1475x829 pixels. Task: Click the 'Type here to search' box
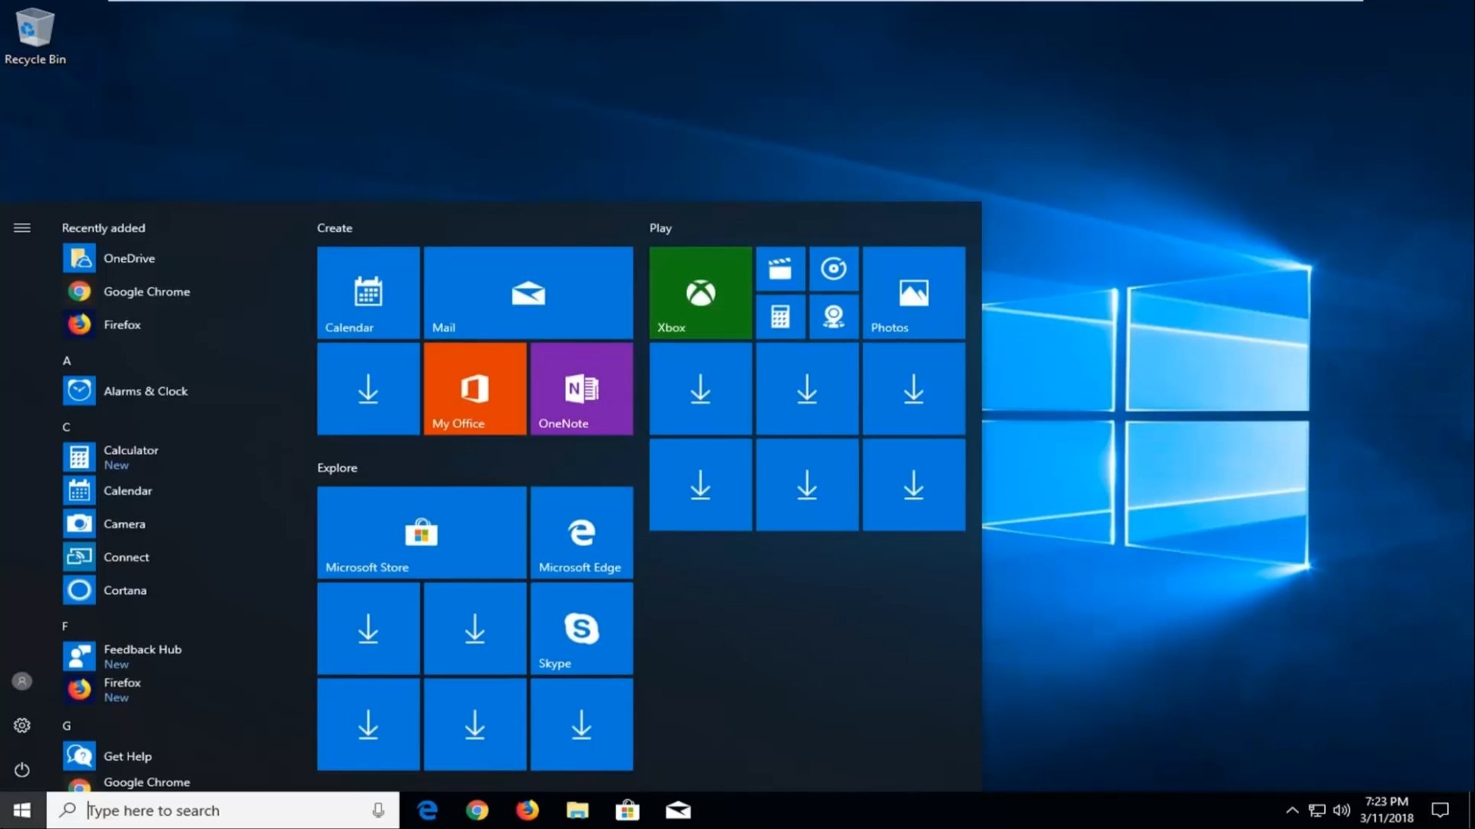pos(223,810)
